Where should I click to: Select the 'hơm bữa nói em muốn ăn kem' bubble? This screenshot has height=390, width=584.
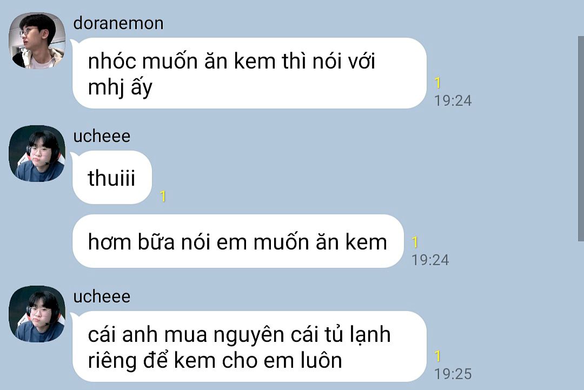point(238,241)
